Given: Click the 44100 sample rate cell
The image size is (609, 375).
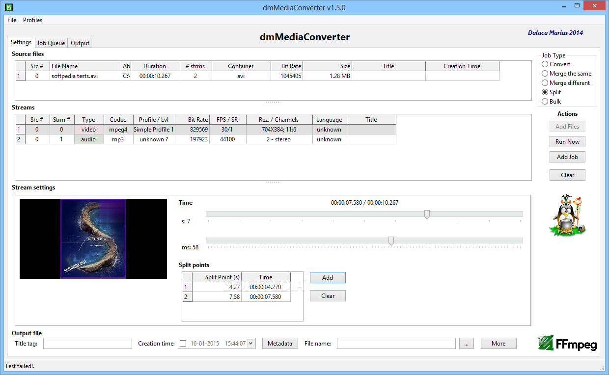Looking at the screenshot, I should pyautogui.click(x=227, y=139).
